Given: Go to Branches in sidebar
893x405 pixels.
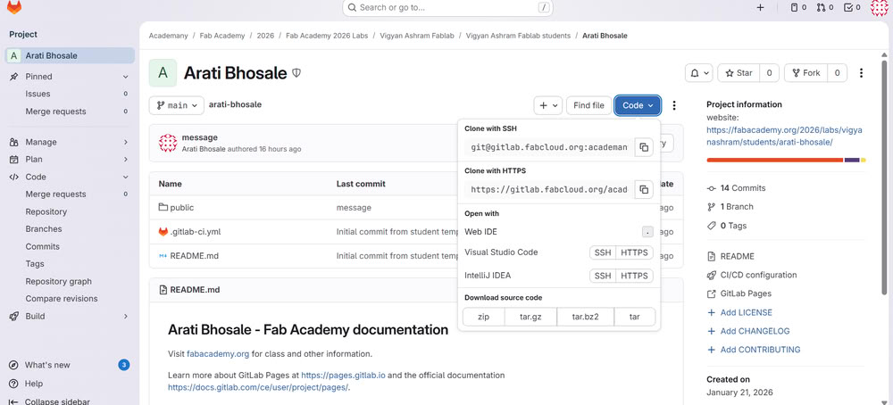Looking at the screenshot, I should 44,229.
